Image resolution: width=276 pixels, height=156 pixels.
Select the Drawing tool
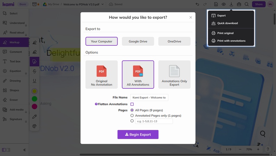[x=14, y=81]
